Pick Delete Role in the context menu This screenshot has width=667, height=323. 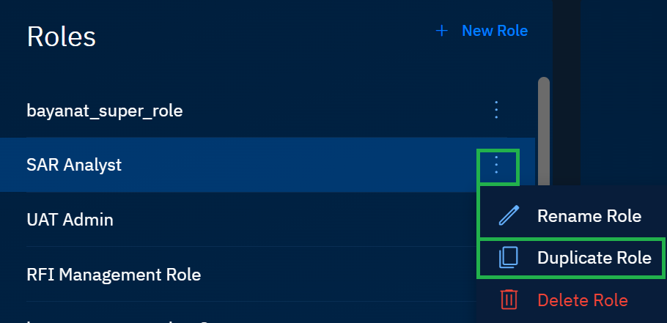pyautogui.click(x=582, y=300)
